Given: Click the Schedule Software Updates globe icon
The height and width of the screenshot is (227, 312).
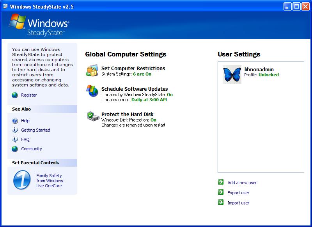Looking at the screenshot, I should pos(92,91).
